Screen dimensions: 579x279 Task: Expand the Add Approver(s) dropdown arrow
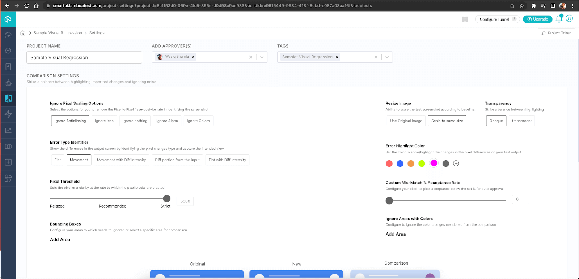pyautogui.click(x=262, y=57)
